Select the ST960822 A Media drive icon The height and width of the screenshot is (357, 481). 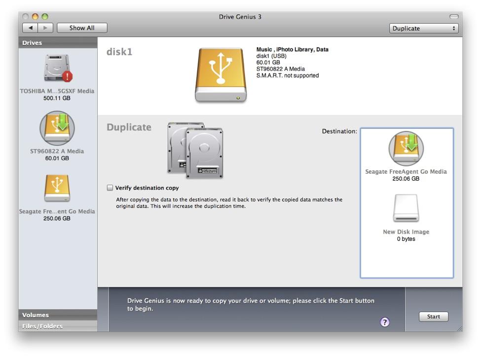(x=58, y=129)
